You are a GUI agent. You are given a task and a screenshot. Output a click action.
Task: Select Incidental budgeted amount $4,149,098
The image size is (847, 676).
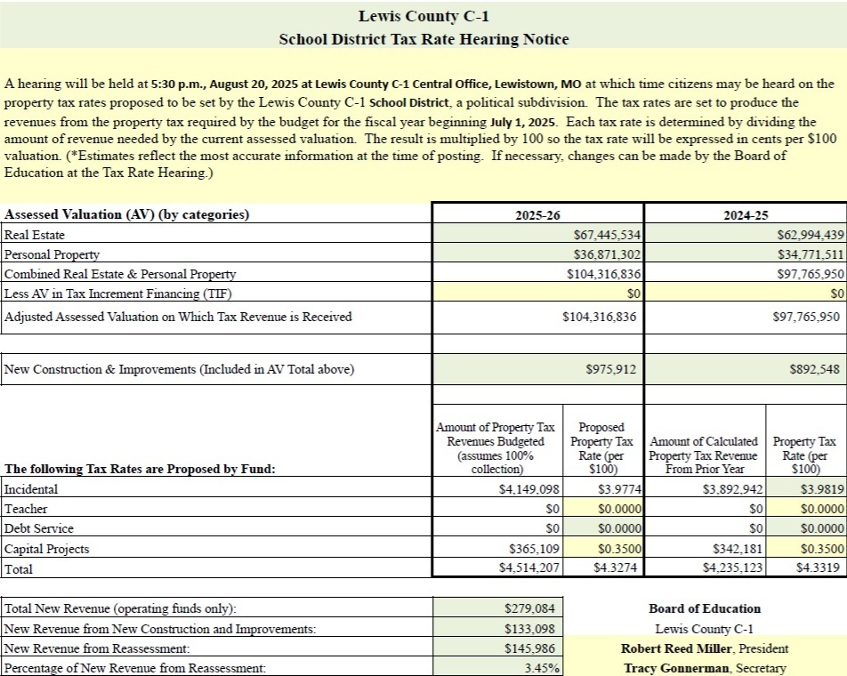click(x=529, y=489)
